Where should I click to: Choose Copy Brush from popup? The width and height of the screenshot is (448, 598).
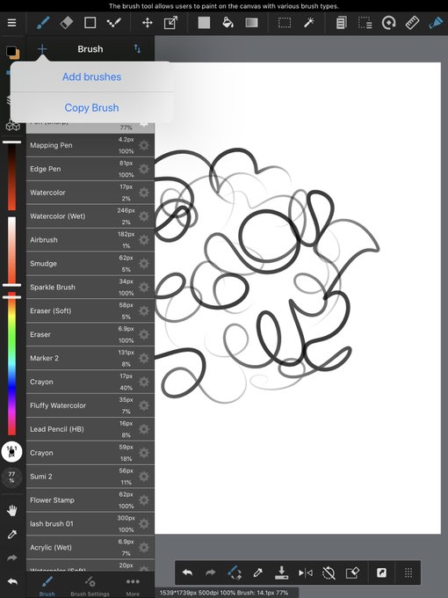click(x=92, y=107)
